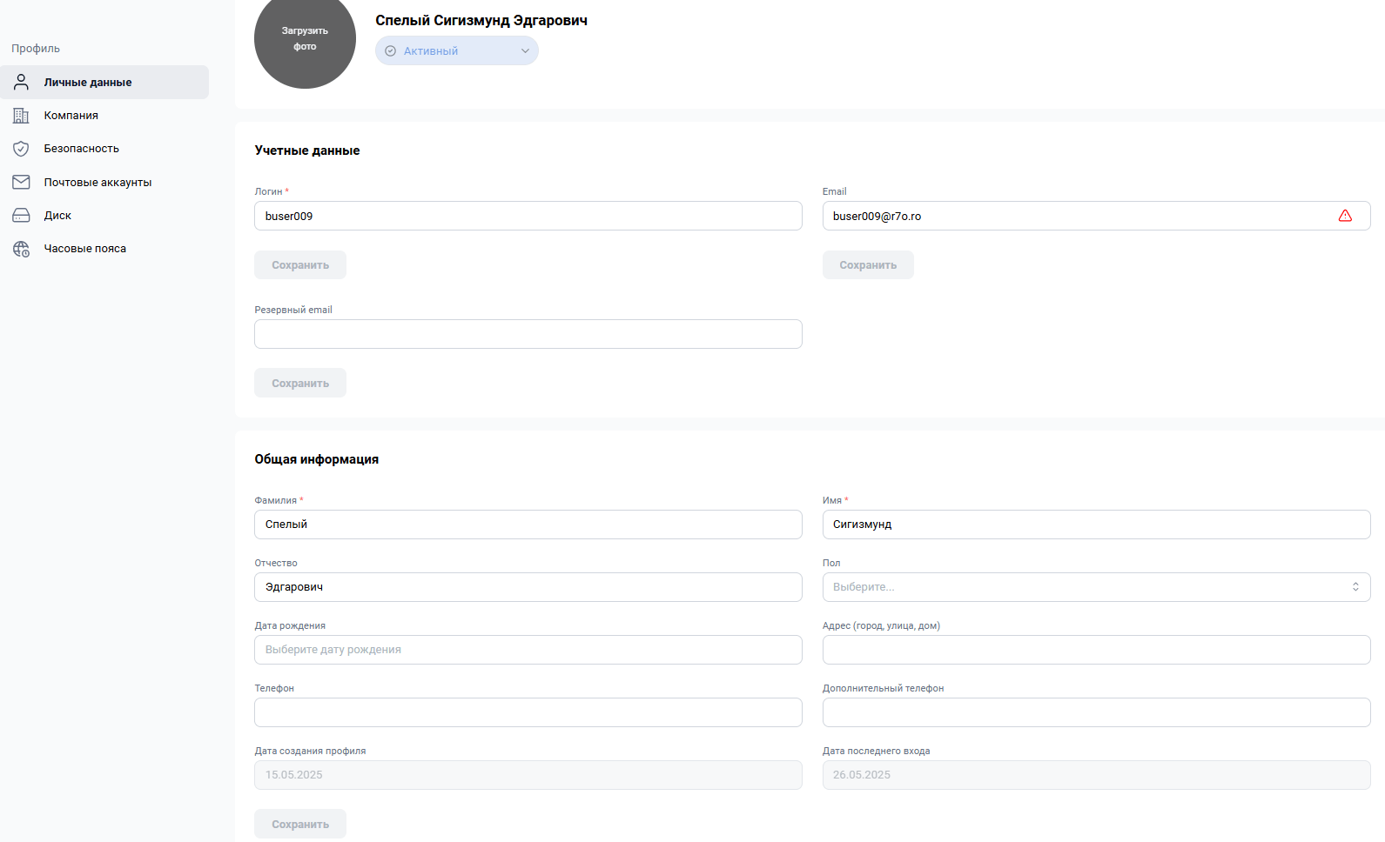Click the Профиль sidebar heading
The height and width of the screenshot is (842, 1385).
tap(36, 49)
